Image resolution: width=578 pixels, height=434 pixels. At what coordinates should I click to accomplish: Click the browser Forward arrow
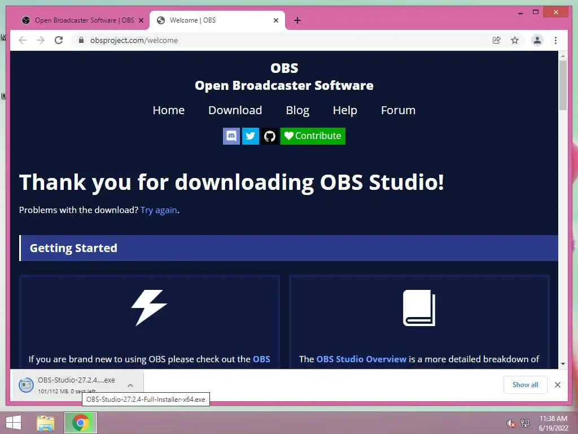click(x=41, y=40)
